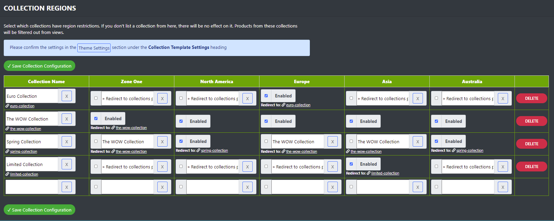Open euro-collection link under collection name
This screenshot has height=221, width=554.
(22, 106)
